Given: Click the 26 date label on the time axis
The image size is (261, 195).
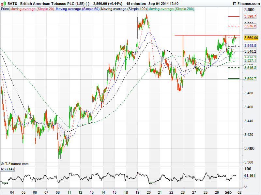Looking at the screenshot, I should coord(183,192).
